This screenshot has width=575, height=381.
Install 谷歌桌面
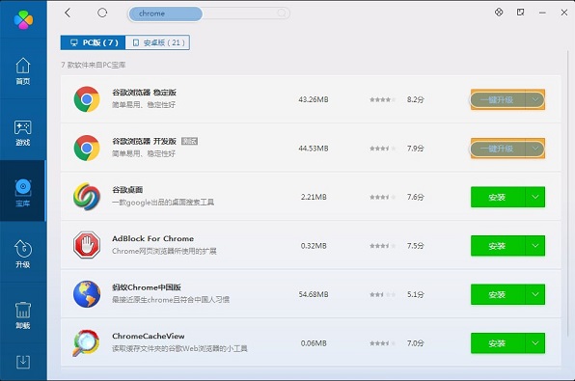tap(498, 197)
